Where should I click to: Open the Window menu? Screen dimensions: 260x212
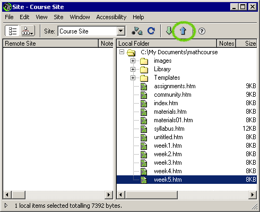80,17
